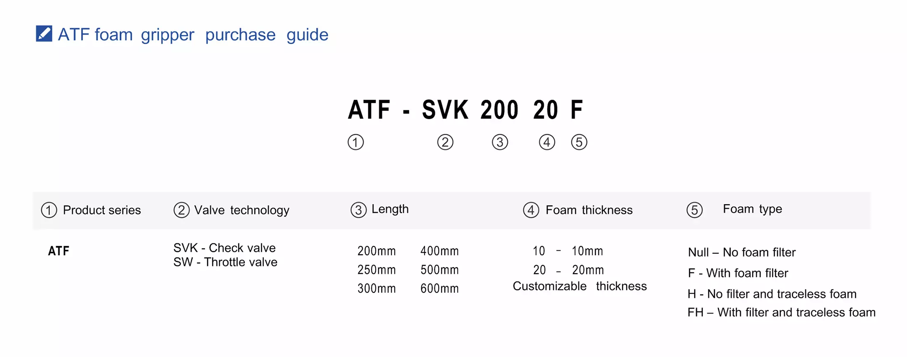The height and width of the screenshot is (357, 907).
Task: Click the blue pencil icon beside the title
Action: point(44,34)
